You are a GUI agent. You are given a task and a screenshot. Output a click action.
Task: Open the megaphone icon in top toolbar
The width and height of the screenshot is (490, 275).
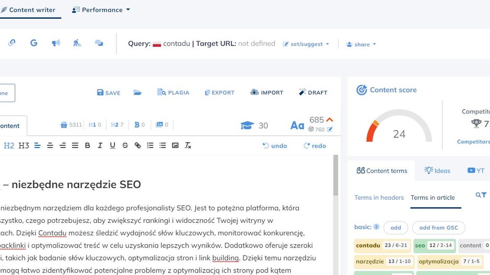coord(56,43)
